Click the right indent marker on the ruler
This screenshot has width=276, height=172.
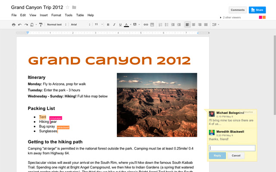point(198,33)
